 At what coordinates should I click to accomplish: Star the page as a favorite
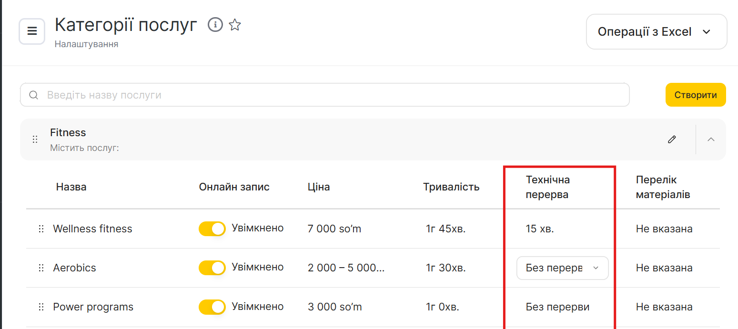[x=235, y=25]
